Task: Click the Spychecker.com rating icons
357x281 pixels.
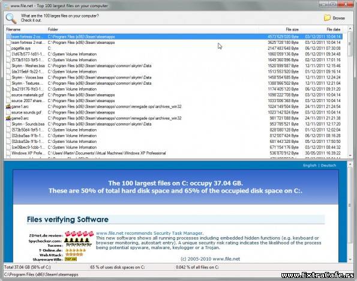Action: [x=77, y=240]
